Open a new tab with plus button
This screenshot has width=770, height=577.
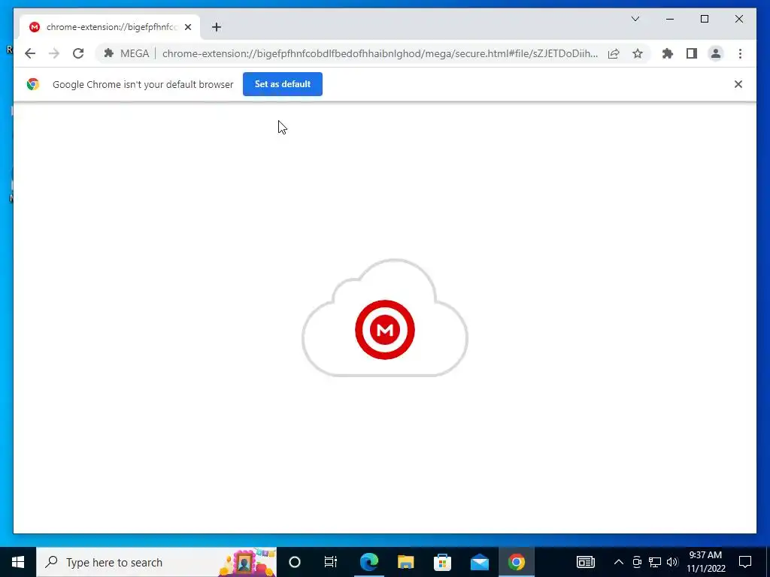217,27
